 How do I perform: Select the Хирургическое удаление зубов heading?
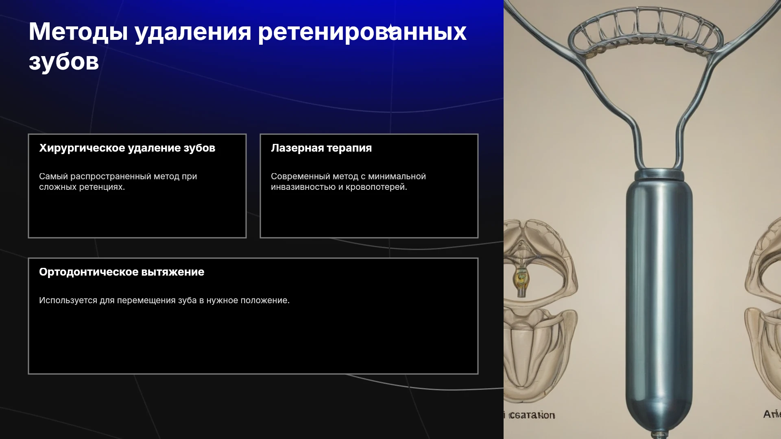[x=127, y=148]
